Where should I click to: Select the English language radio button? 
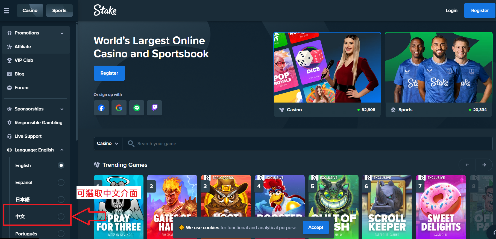61,165
